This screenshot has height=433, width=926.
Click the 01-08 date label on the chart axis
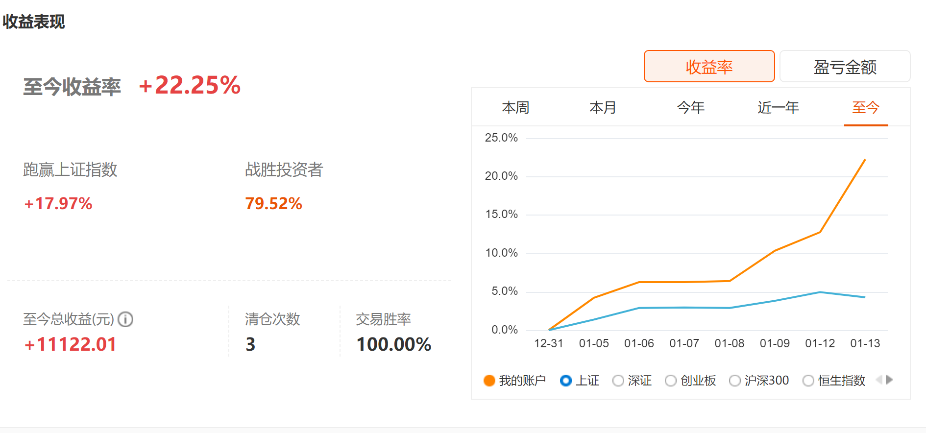pyautogui.click(x=730, y=343)
